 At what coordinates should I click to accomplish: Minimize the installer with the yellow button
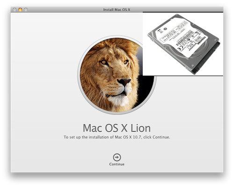(x=20, y=9)
